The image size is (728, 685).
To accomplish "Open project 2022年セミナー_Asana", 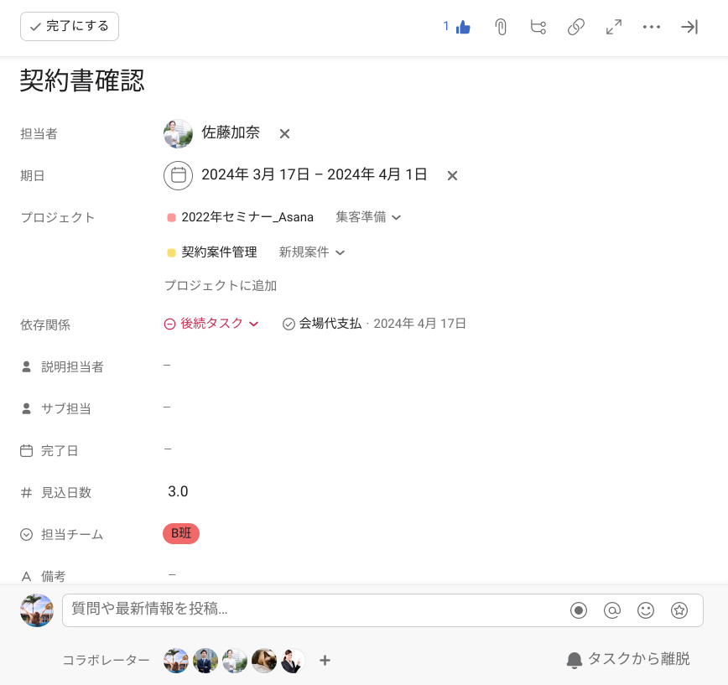I will [x=247, y=217].
